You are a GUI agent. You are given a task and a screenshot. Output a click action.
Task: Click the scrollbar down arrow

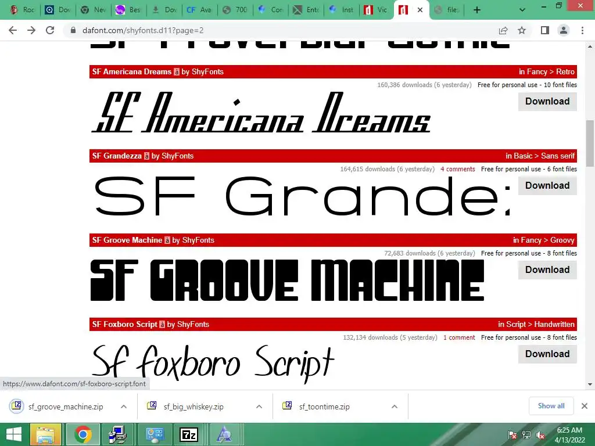590,384
